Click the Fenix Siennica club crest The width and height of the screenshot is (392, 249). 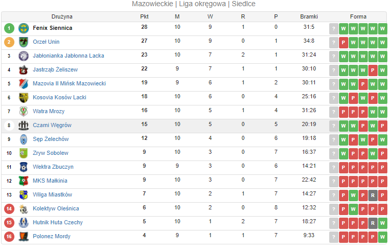point(24,28)
